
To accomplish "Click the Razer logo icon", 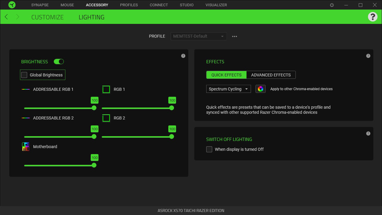I will 12,5.
